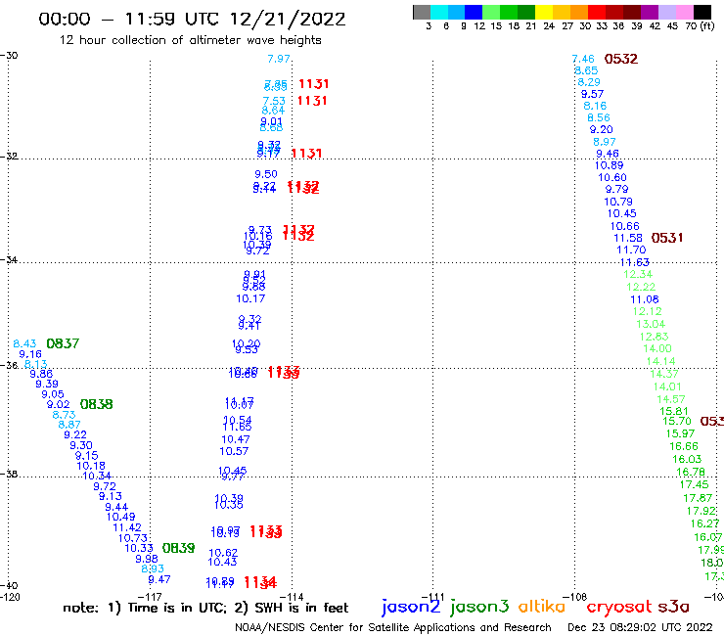Click the longitude axis label '-117'
724x636 pixels.
click(x=150, y=597)
